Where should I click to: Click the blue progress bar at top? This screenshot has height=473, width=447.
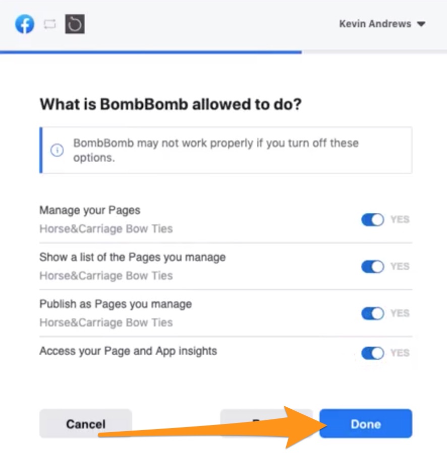[x=151, y=52]
